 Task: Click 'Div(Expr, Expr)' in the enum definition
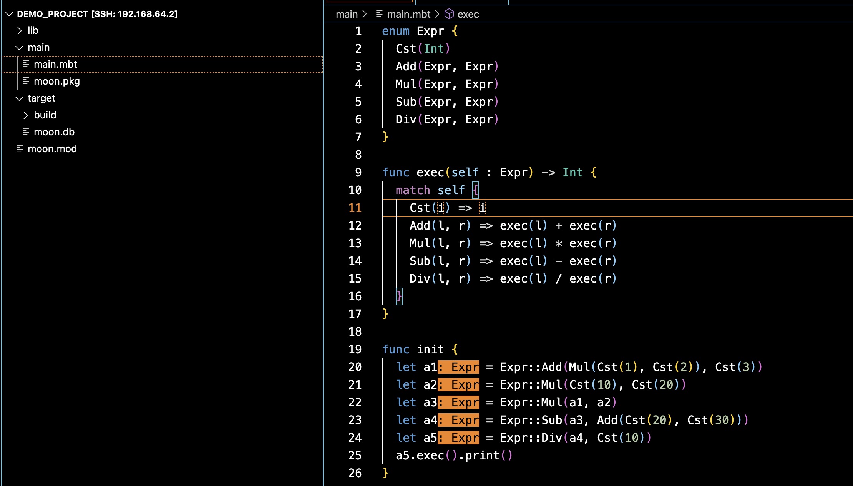(447, 120)
